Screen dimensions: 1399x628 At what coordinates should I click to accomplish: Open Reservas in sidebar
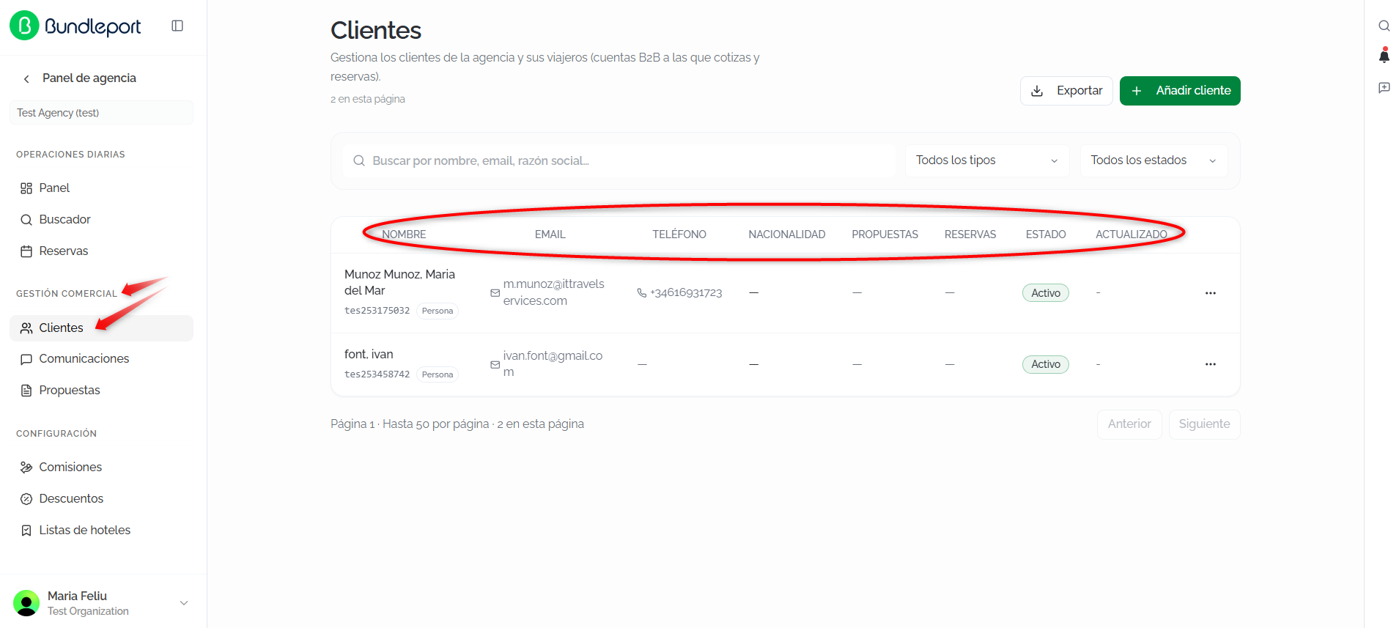(x=101, y=251)
